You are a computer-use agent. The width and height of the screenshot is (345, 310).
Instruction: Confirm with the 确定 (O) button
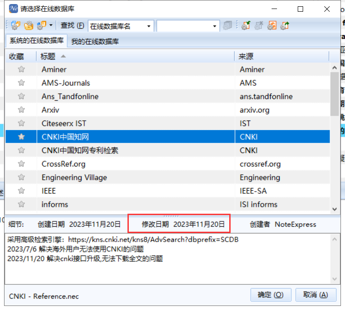coord(271,295)
